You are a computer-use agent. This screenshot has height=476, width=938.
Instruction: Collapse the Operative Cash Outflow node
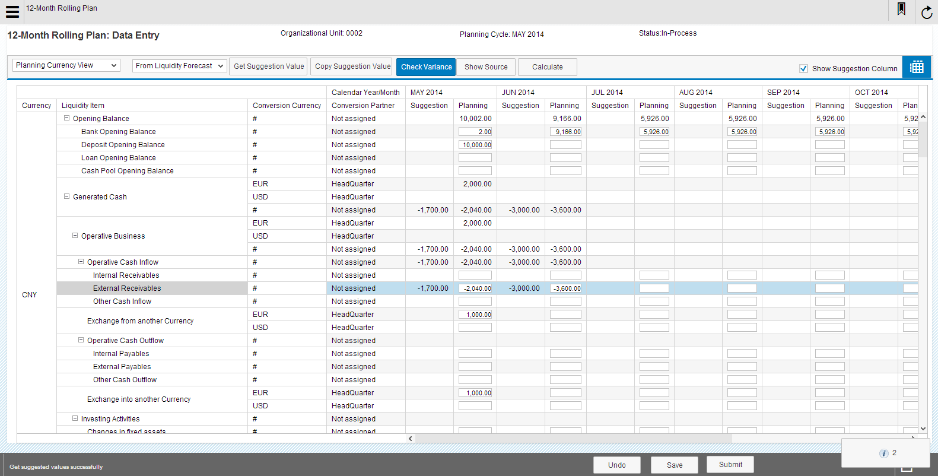(81, 340)
